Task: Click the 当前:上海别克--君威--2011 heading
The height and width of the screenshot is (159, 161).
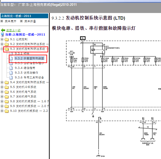Action: pyautogui.click(x=25, y=34)
